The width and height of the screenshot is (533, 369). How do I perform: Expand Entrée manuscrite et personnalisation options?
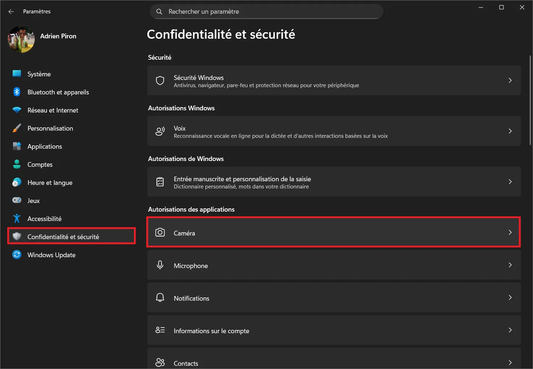click(510, 182)
